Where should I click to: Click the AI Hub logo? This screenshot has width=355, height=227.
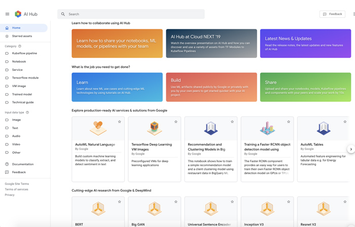coord(18,14)
